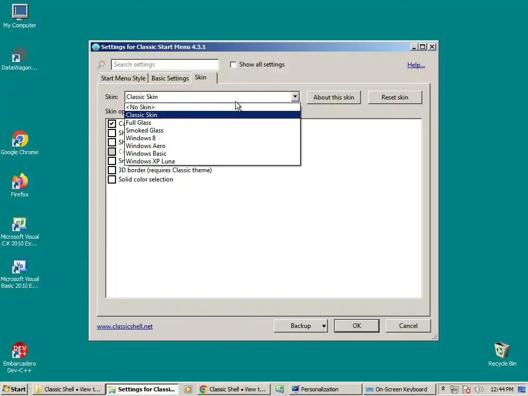
Task: Click the show desktop icon beside clock
Action: (522, 389)
